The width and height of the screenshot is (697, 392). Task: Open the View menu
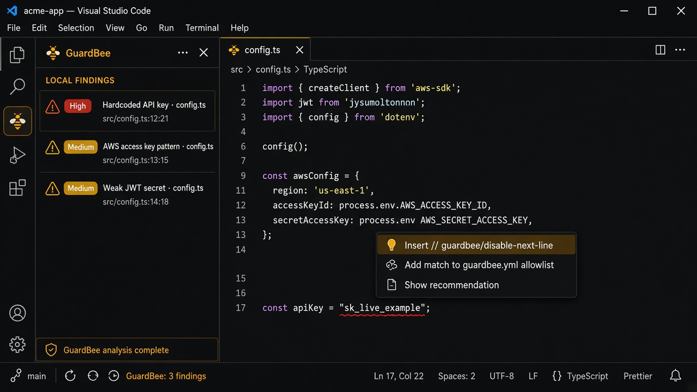click(x=115, y=28)
